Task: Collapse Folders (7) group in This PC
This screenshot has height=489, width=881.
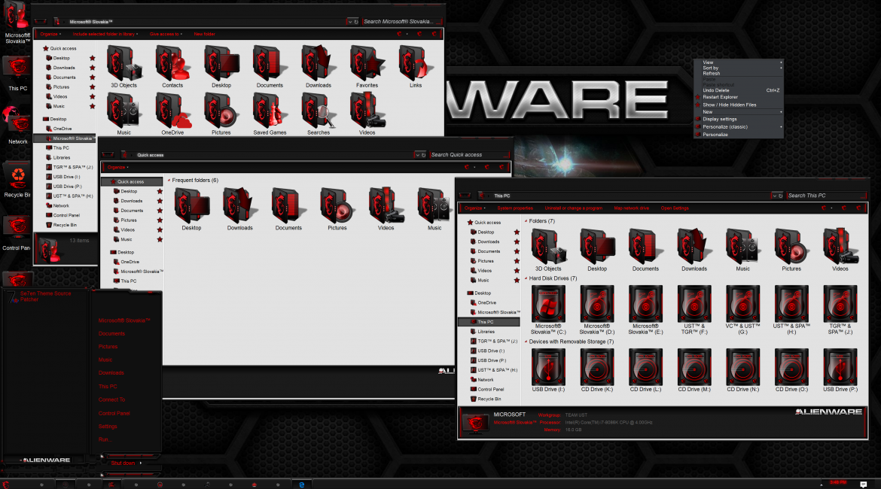Action: click(x=526, y=221)
